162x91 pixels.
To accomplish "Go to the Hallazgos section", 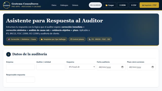I will tap(64, 5).
